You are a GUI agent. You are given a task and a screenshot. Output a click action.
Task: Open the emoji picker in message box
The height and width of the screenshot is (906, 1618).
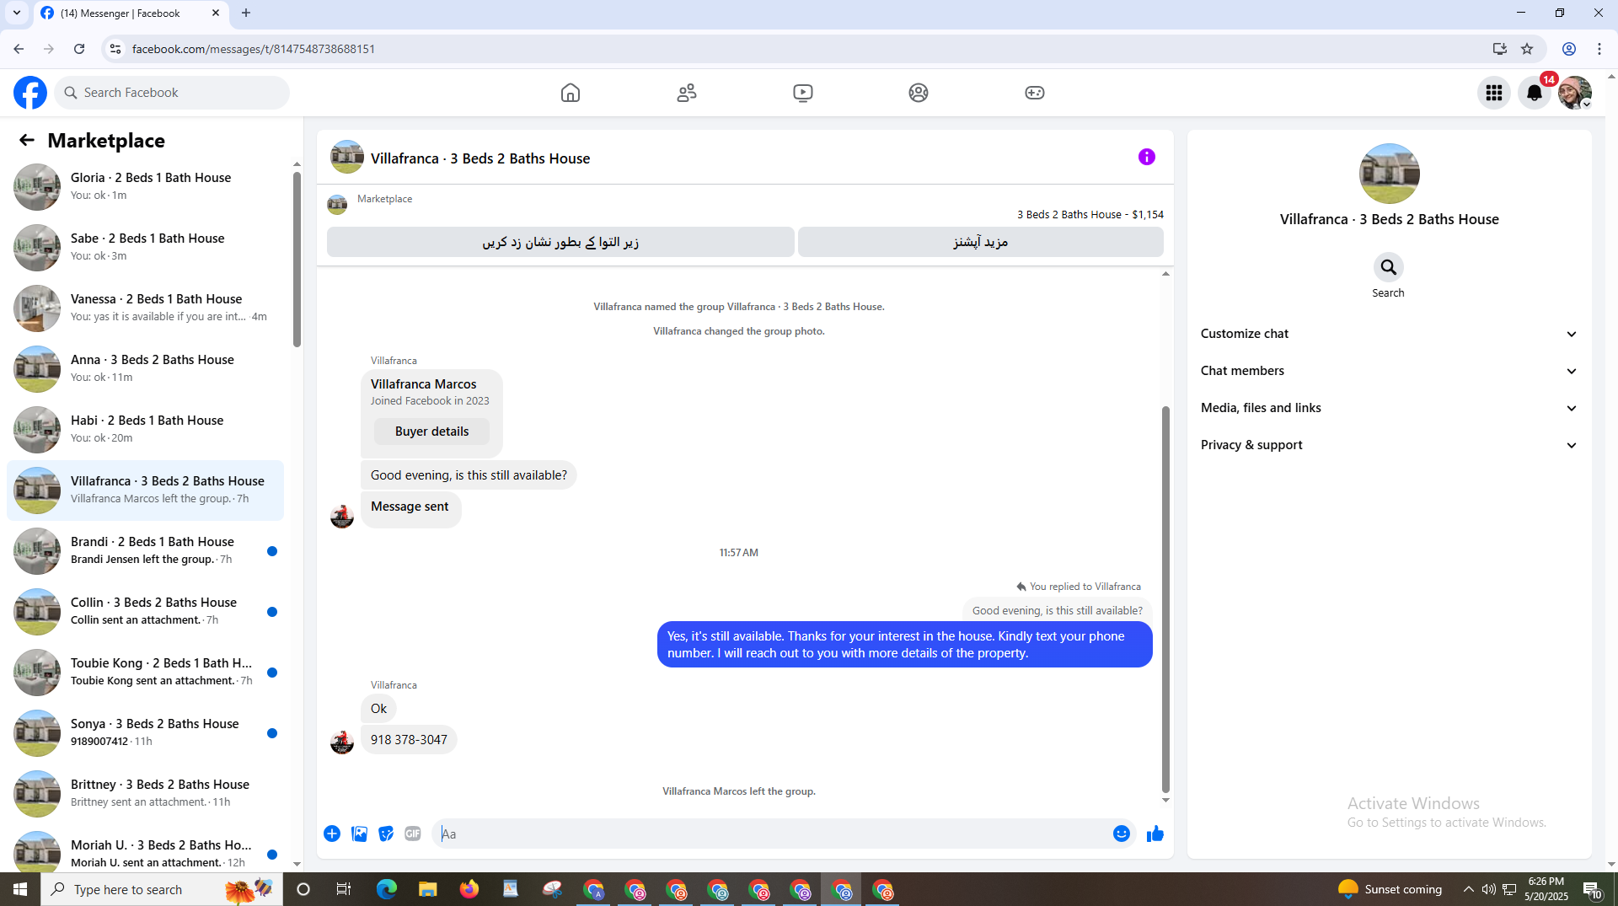click(x=1122, y=834)
